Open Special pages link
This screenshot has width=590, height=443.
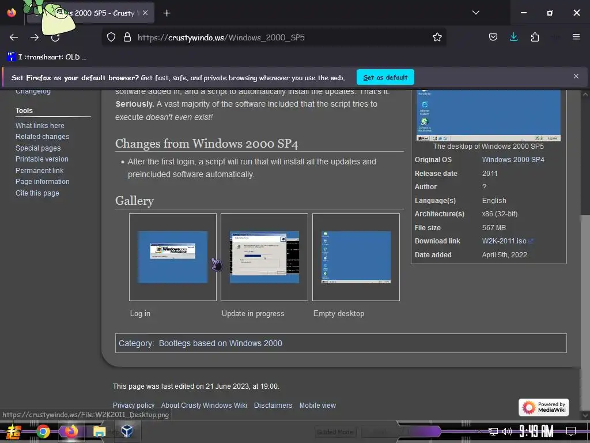click(x=38, y=148)
